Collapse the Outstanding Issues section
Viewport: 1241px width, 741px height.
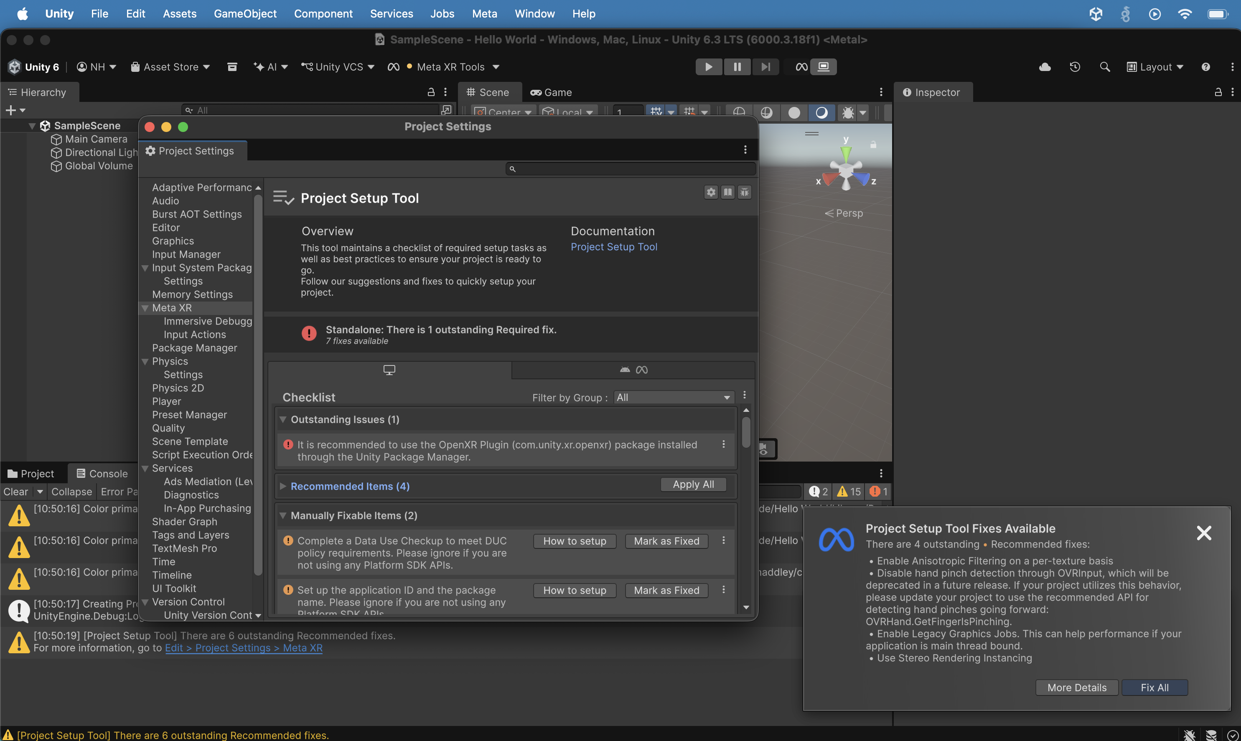point(282,419)
